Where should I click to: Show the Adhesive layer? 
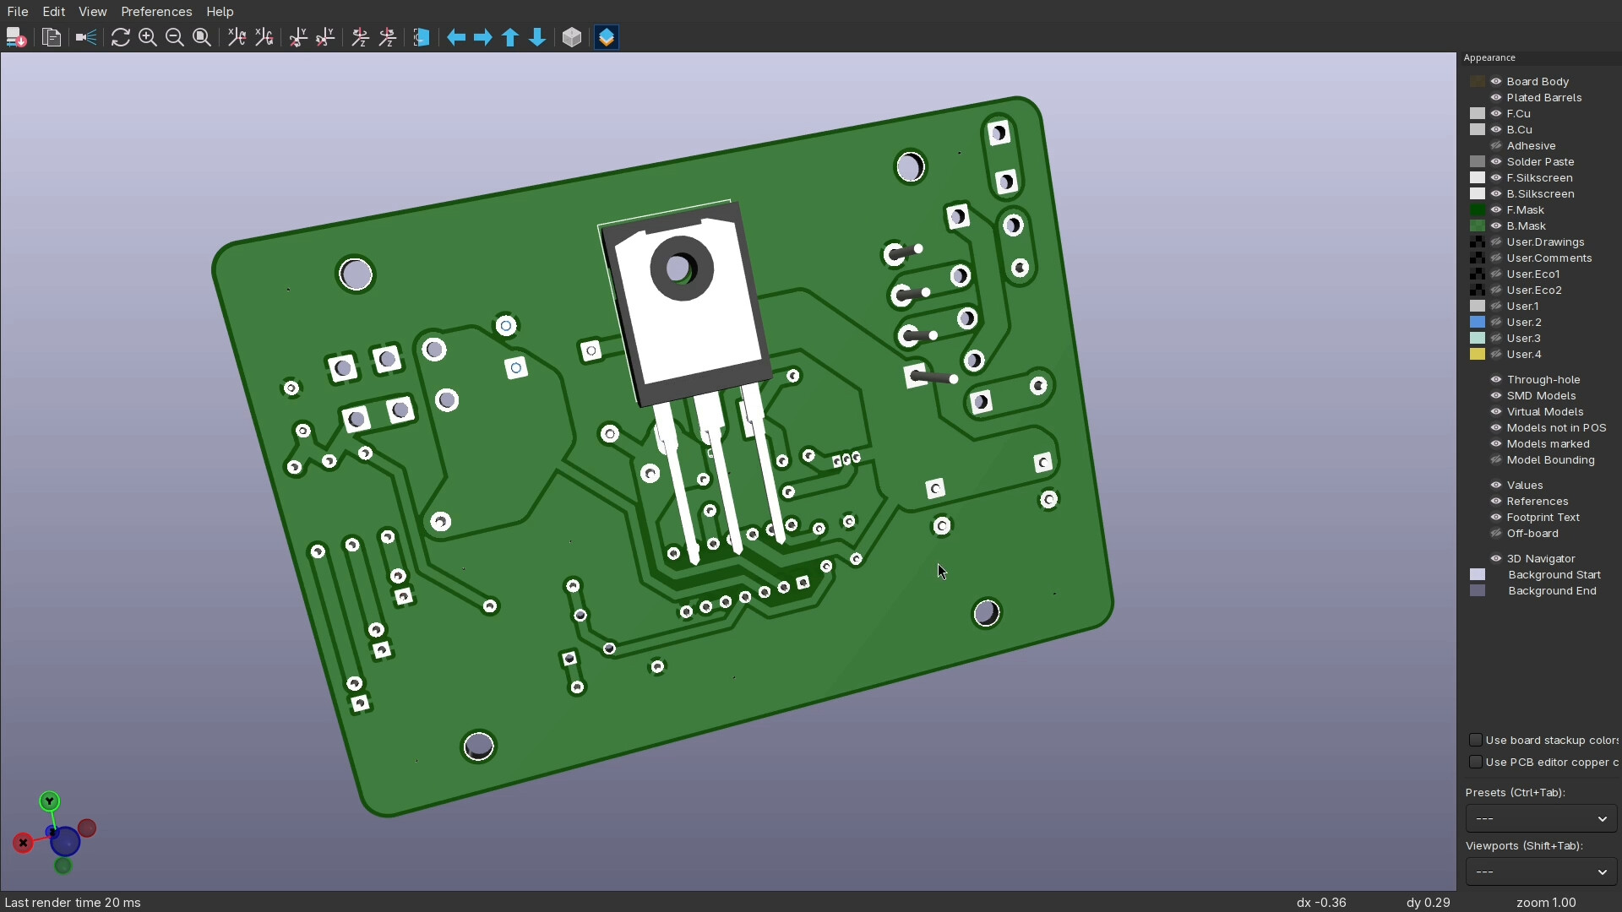click(x=1496, y=145)
